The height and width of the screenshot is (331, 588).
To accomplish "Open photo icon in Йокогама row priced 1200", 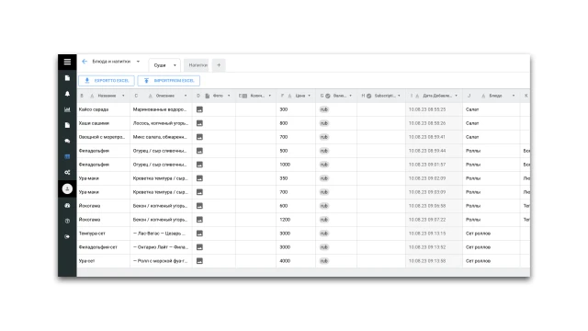I will (x=199, y=220).
